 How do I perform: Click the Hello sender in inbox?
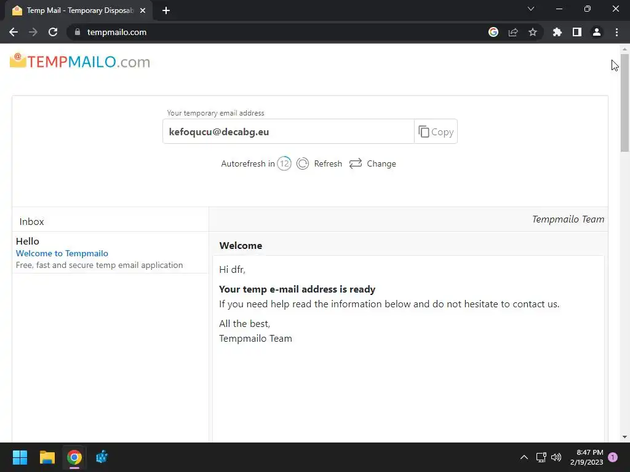point(27,241)
